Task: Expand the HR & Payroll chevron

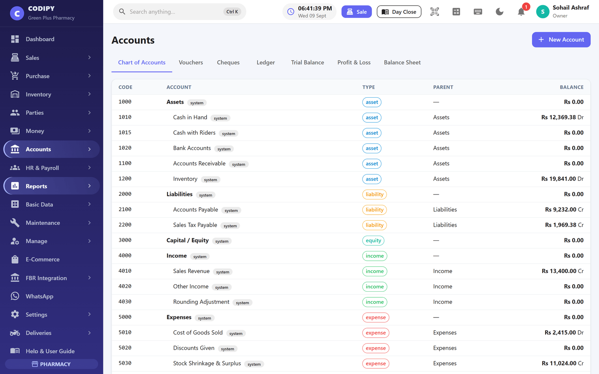Action: [89, 168]
